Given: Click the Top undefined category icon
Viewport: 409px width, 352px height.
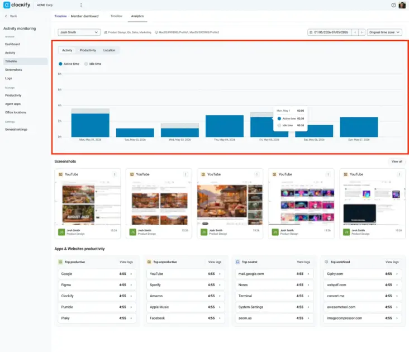Looking at the screenshot, I should [x=326, y=262].
